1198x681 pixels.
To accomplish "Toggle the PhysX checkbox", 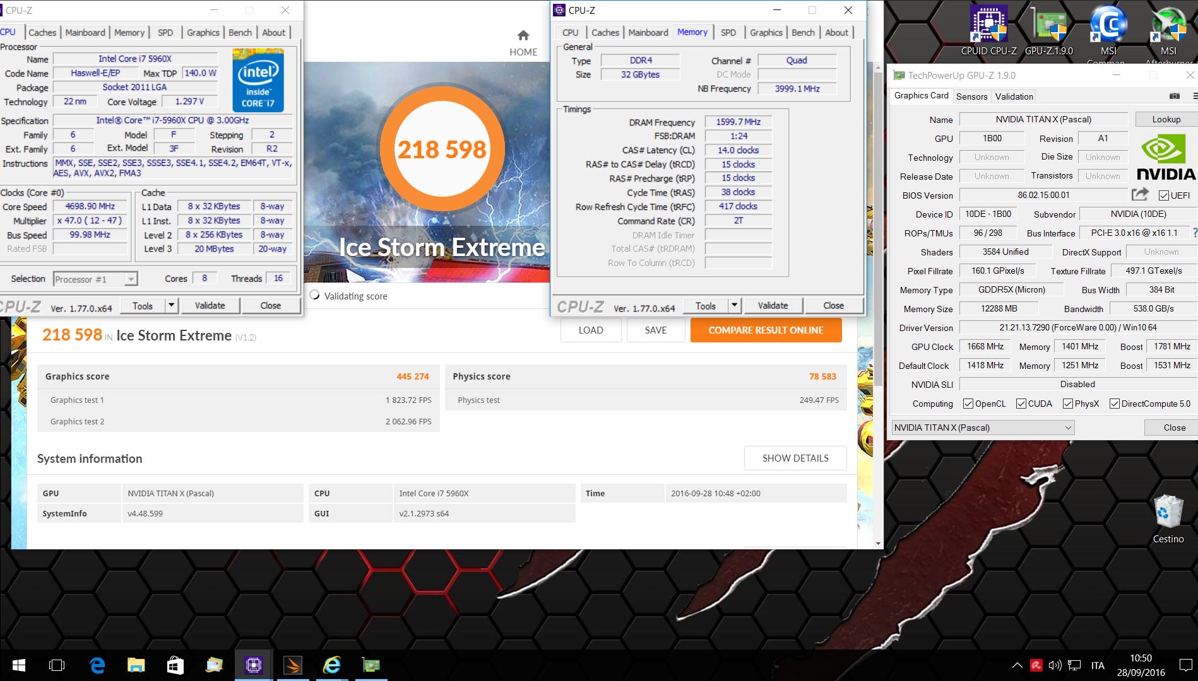I will tap(1067, 404).
